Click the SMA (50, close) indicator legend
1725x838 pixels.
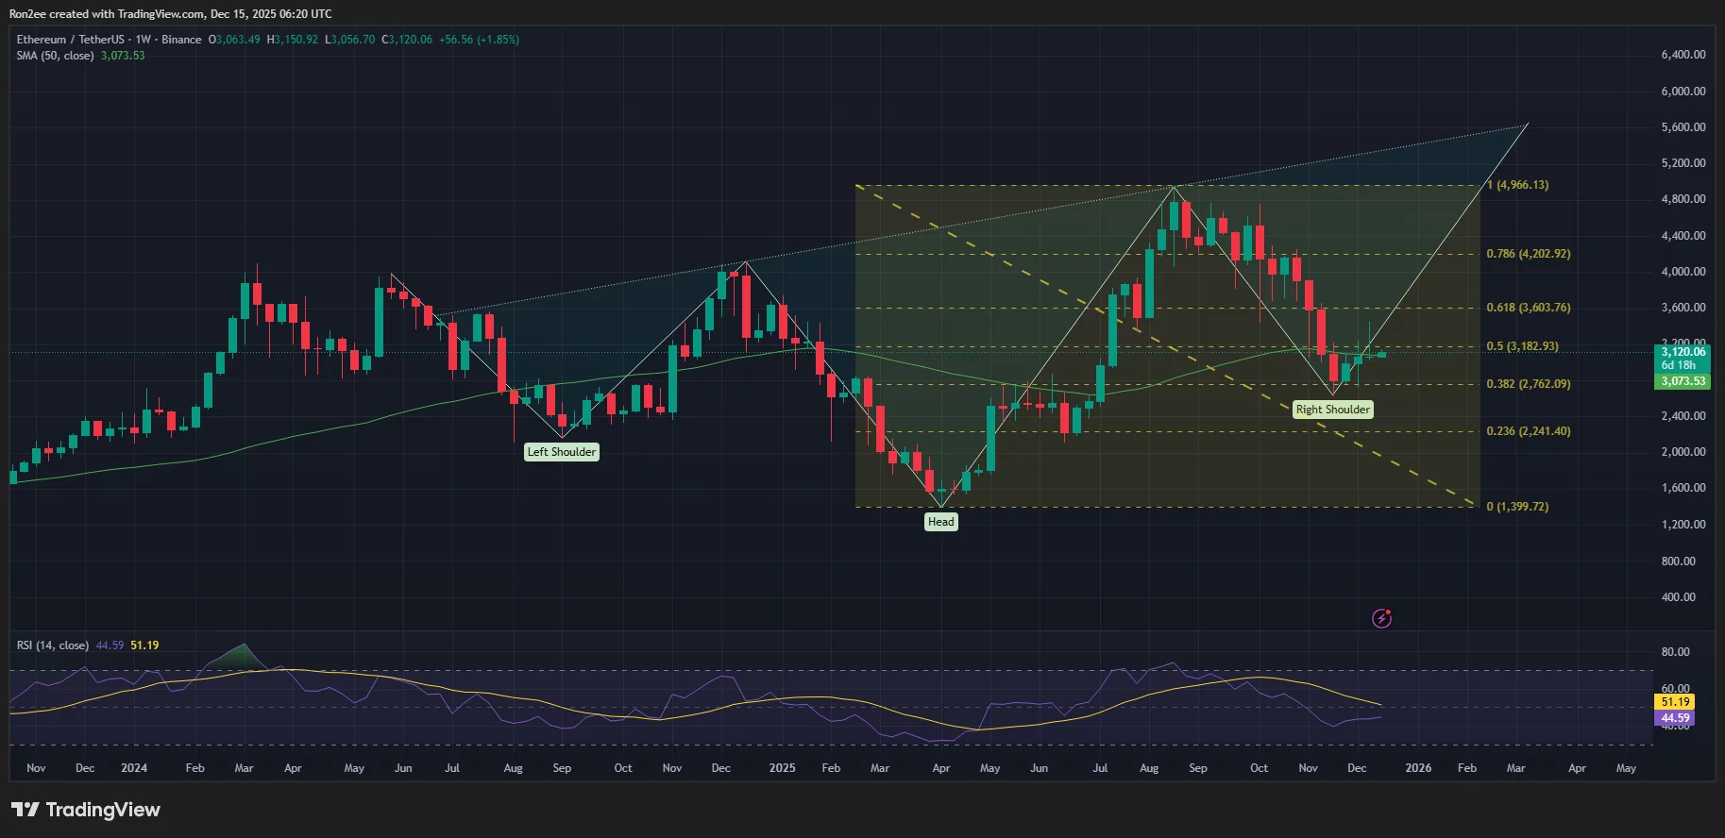[x=55, y=56]
